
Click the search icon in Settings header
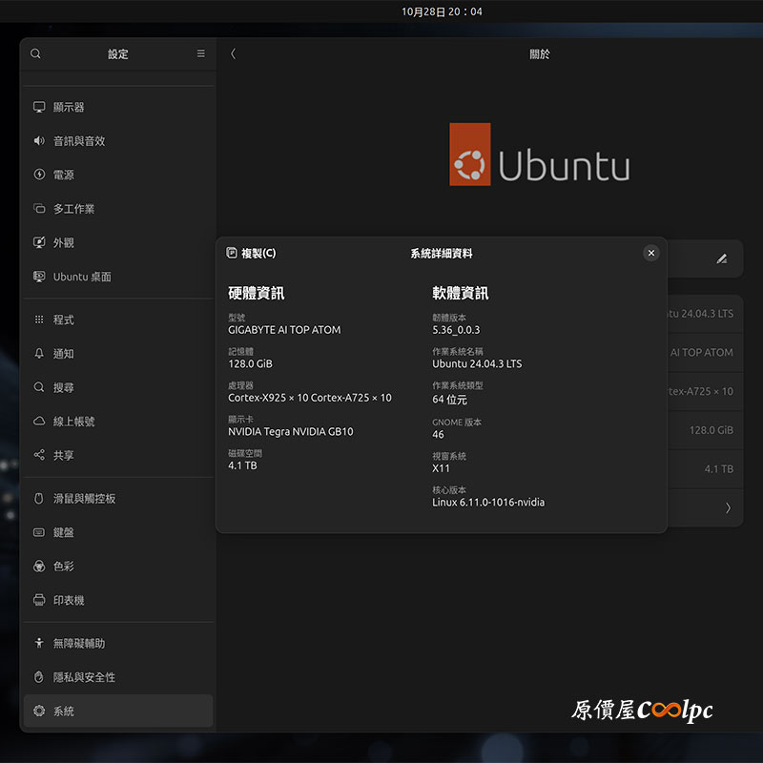[x=35, y=54]
